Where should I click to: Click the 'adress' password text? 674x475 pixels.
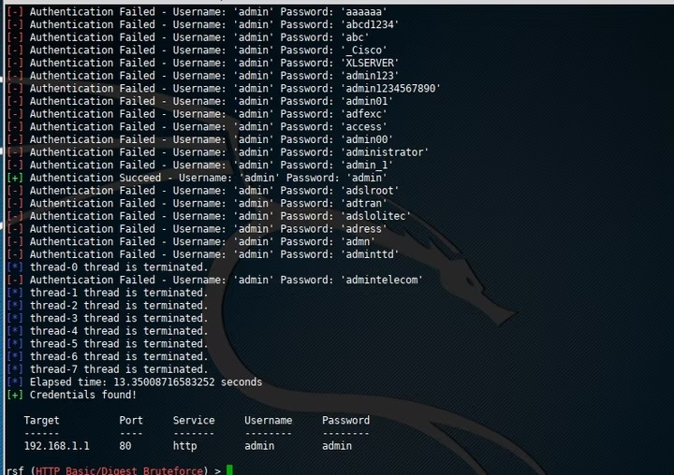click(x=363, y=229)
